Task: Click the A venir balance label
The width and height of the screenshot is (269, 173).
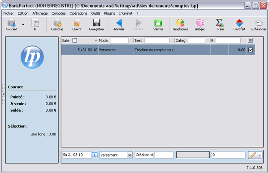Action: [18, 104]
